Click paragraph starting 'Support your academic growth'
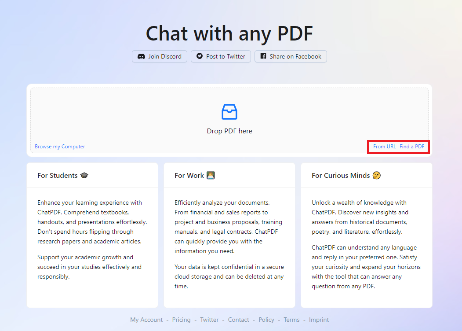 90,267
